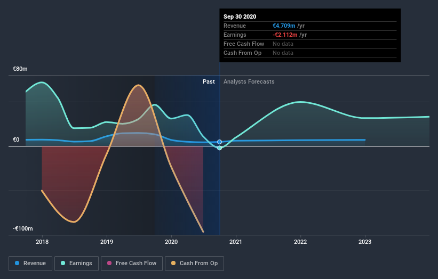The image size is (438, 279).
Task: Click the 2022 axis label
Action: [x=300, y=242]
